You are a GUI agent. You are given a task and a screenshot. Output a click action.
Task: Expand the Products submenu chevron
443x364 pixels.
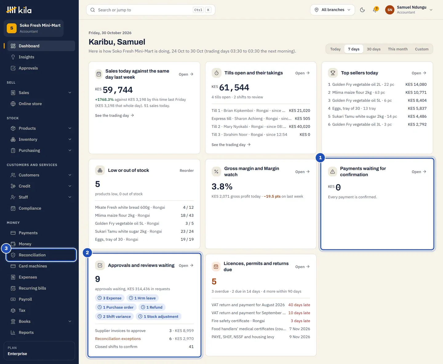click(x=70, y=128)
